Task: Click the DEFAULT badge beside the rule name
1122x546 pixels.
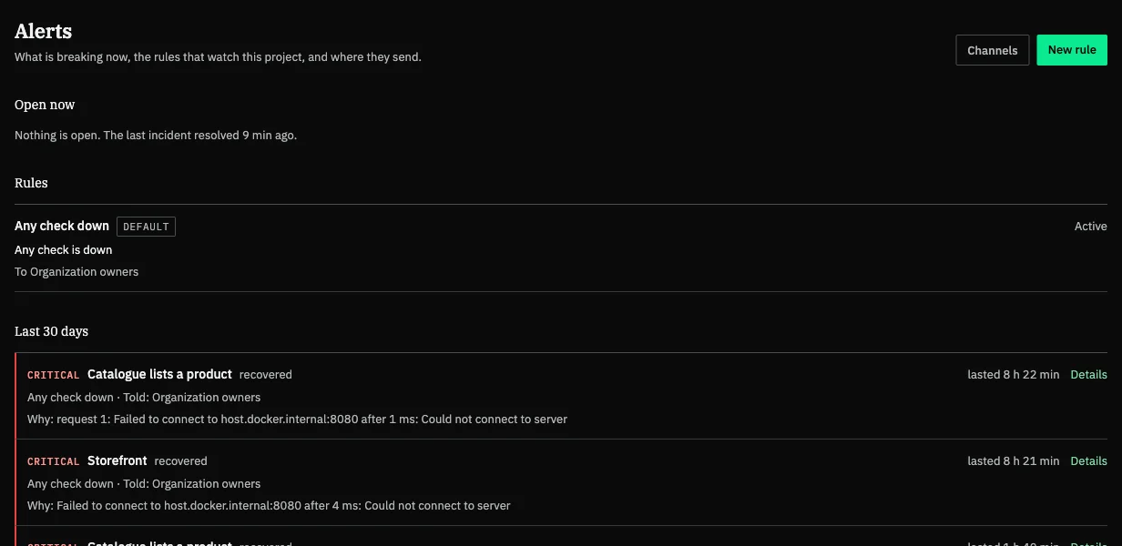Action: point(146,227)
